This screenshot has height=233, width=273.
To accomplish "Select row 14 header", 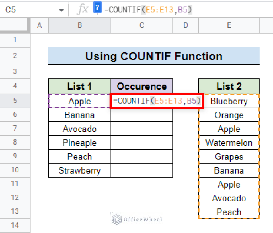I will (x=15, y=226).
